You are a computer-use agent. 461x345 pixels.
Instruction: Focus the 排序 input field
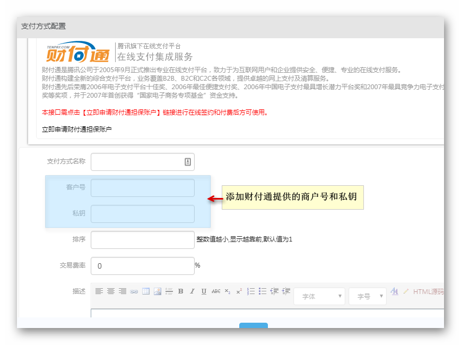coord(143,240)
